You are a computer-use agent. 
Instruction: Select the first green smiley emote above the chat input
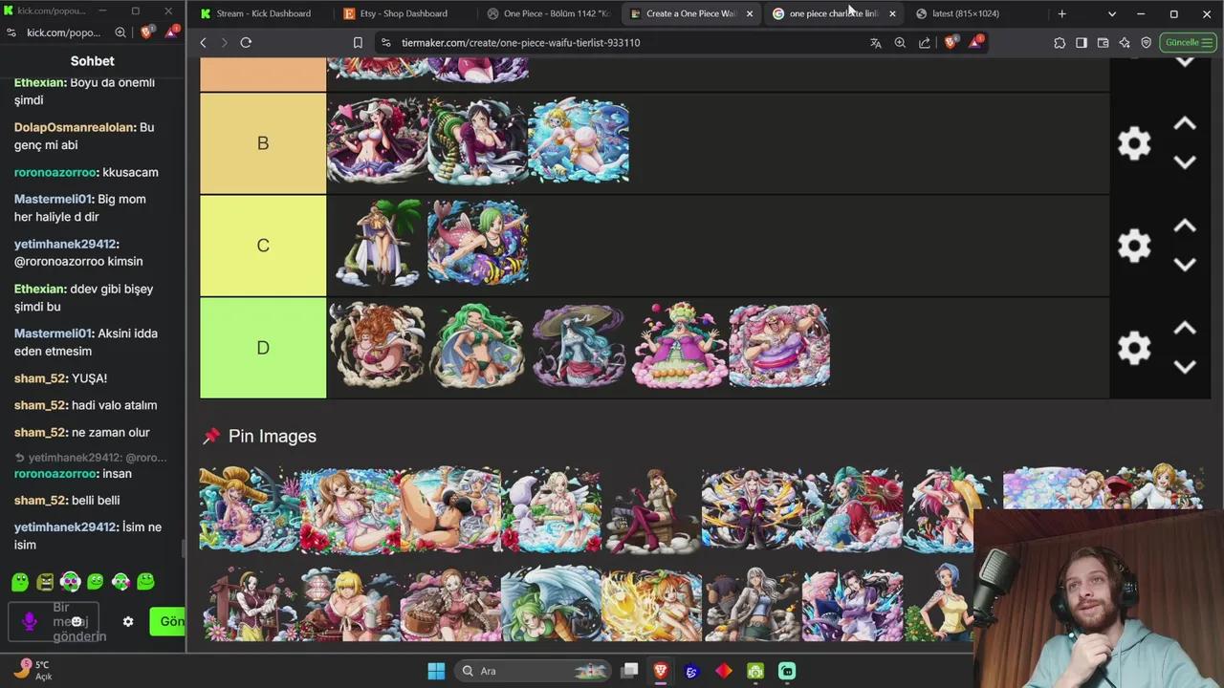(20, 581)
